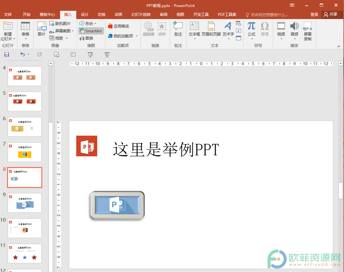Open the PDF工具集 tab
This screenshot has width=344, height=272.
coord(227,14)
